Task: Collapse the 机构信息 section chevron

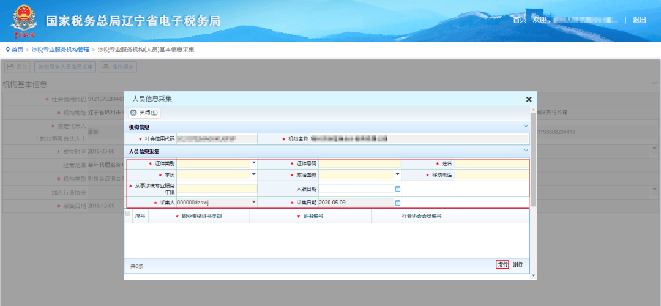Action: point(526,126)
